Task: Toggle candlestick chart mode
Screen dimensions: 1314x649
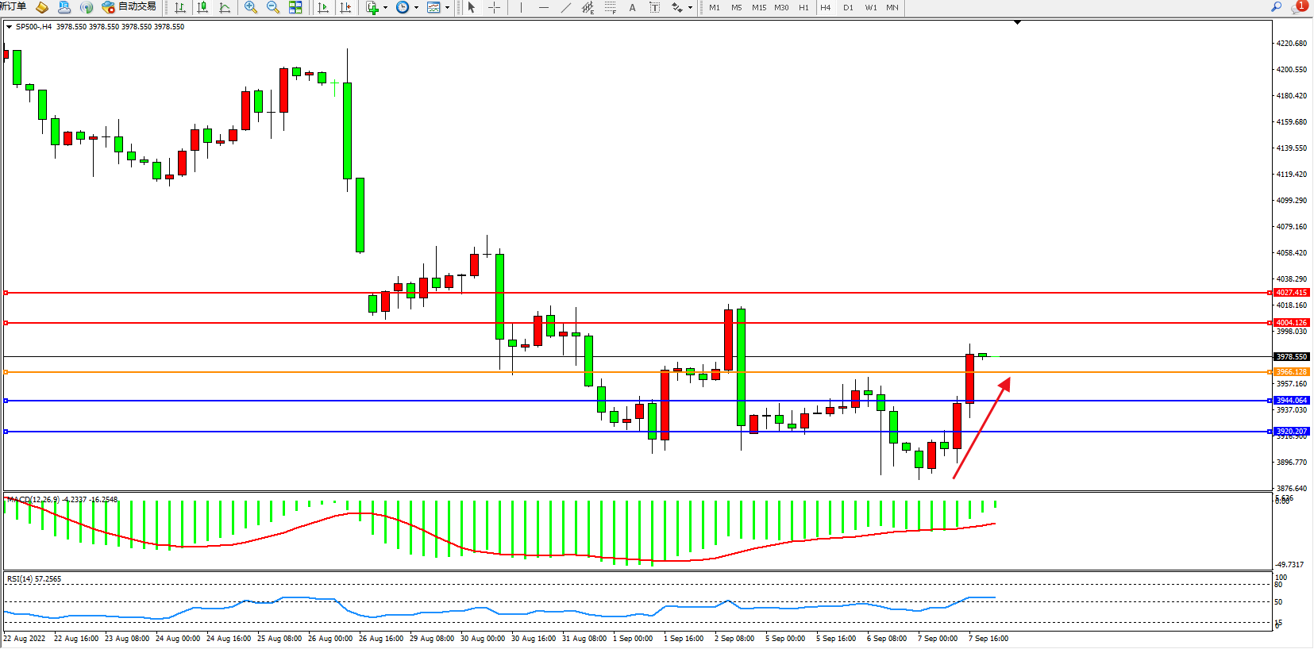Action: coord(202,7)
